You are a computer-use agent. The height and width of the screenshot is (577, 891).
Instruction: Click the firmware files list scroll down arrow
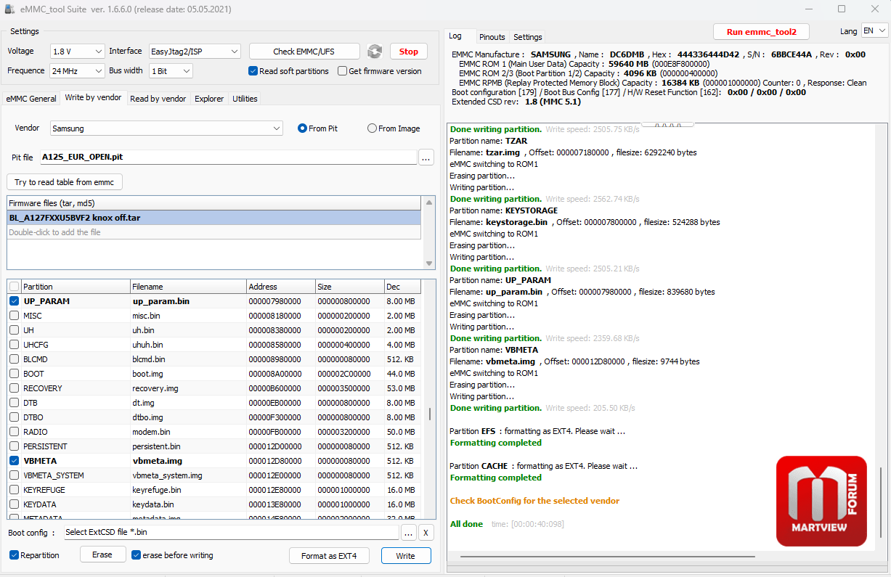coord(430,263)
